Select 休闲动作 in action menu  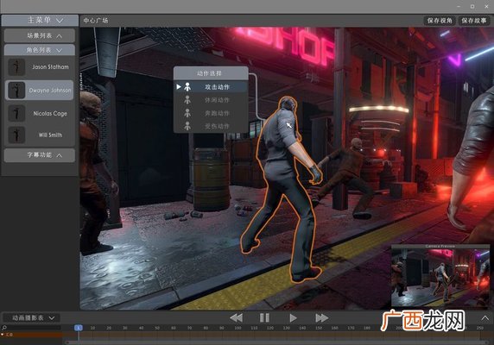pyautogui.click(x=211, y=100)
